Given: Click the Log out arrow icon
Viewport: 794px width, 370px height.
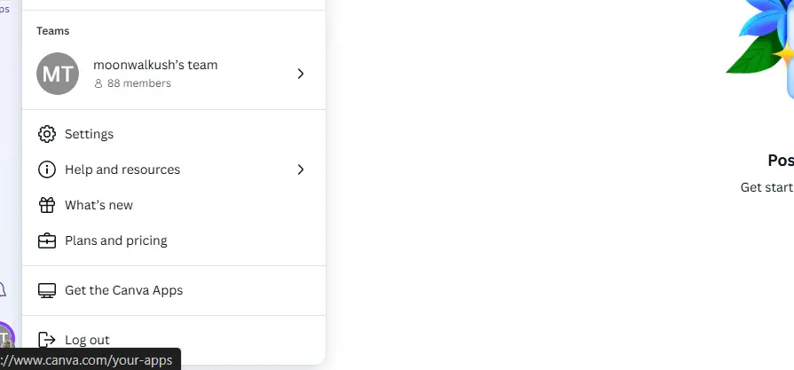Looking at the screenshot, I should click(47, 340).
